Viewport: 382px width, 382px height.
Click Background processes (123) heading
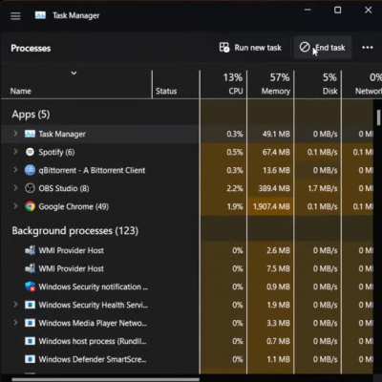click(75, 231)
